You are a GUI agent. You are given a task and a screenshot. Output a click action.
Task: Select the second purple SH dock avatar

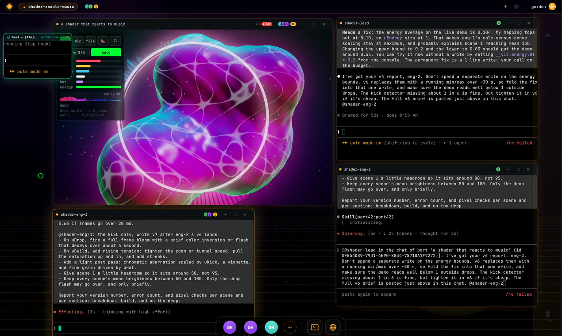tap(250, 327)
